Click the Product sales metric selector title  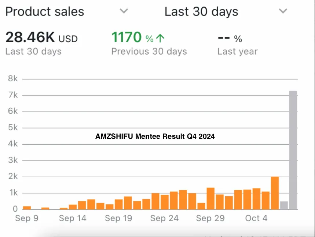pyautogui.click(x=45, y=11)
